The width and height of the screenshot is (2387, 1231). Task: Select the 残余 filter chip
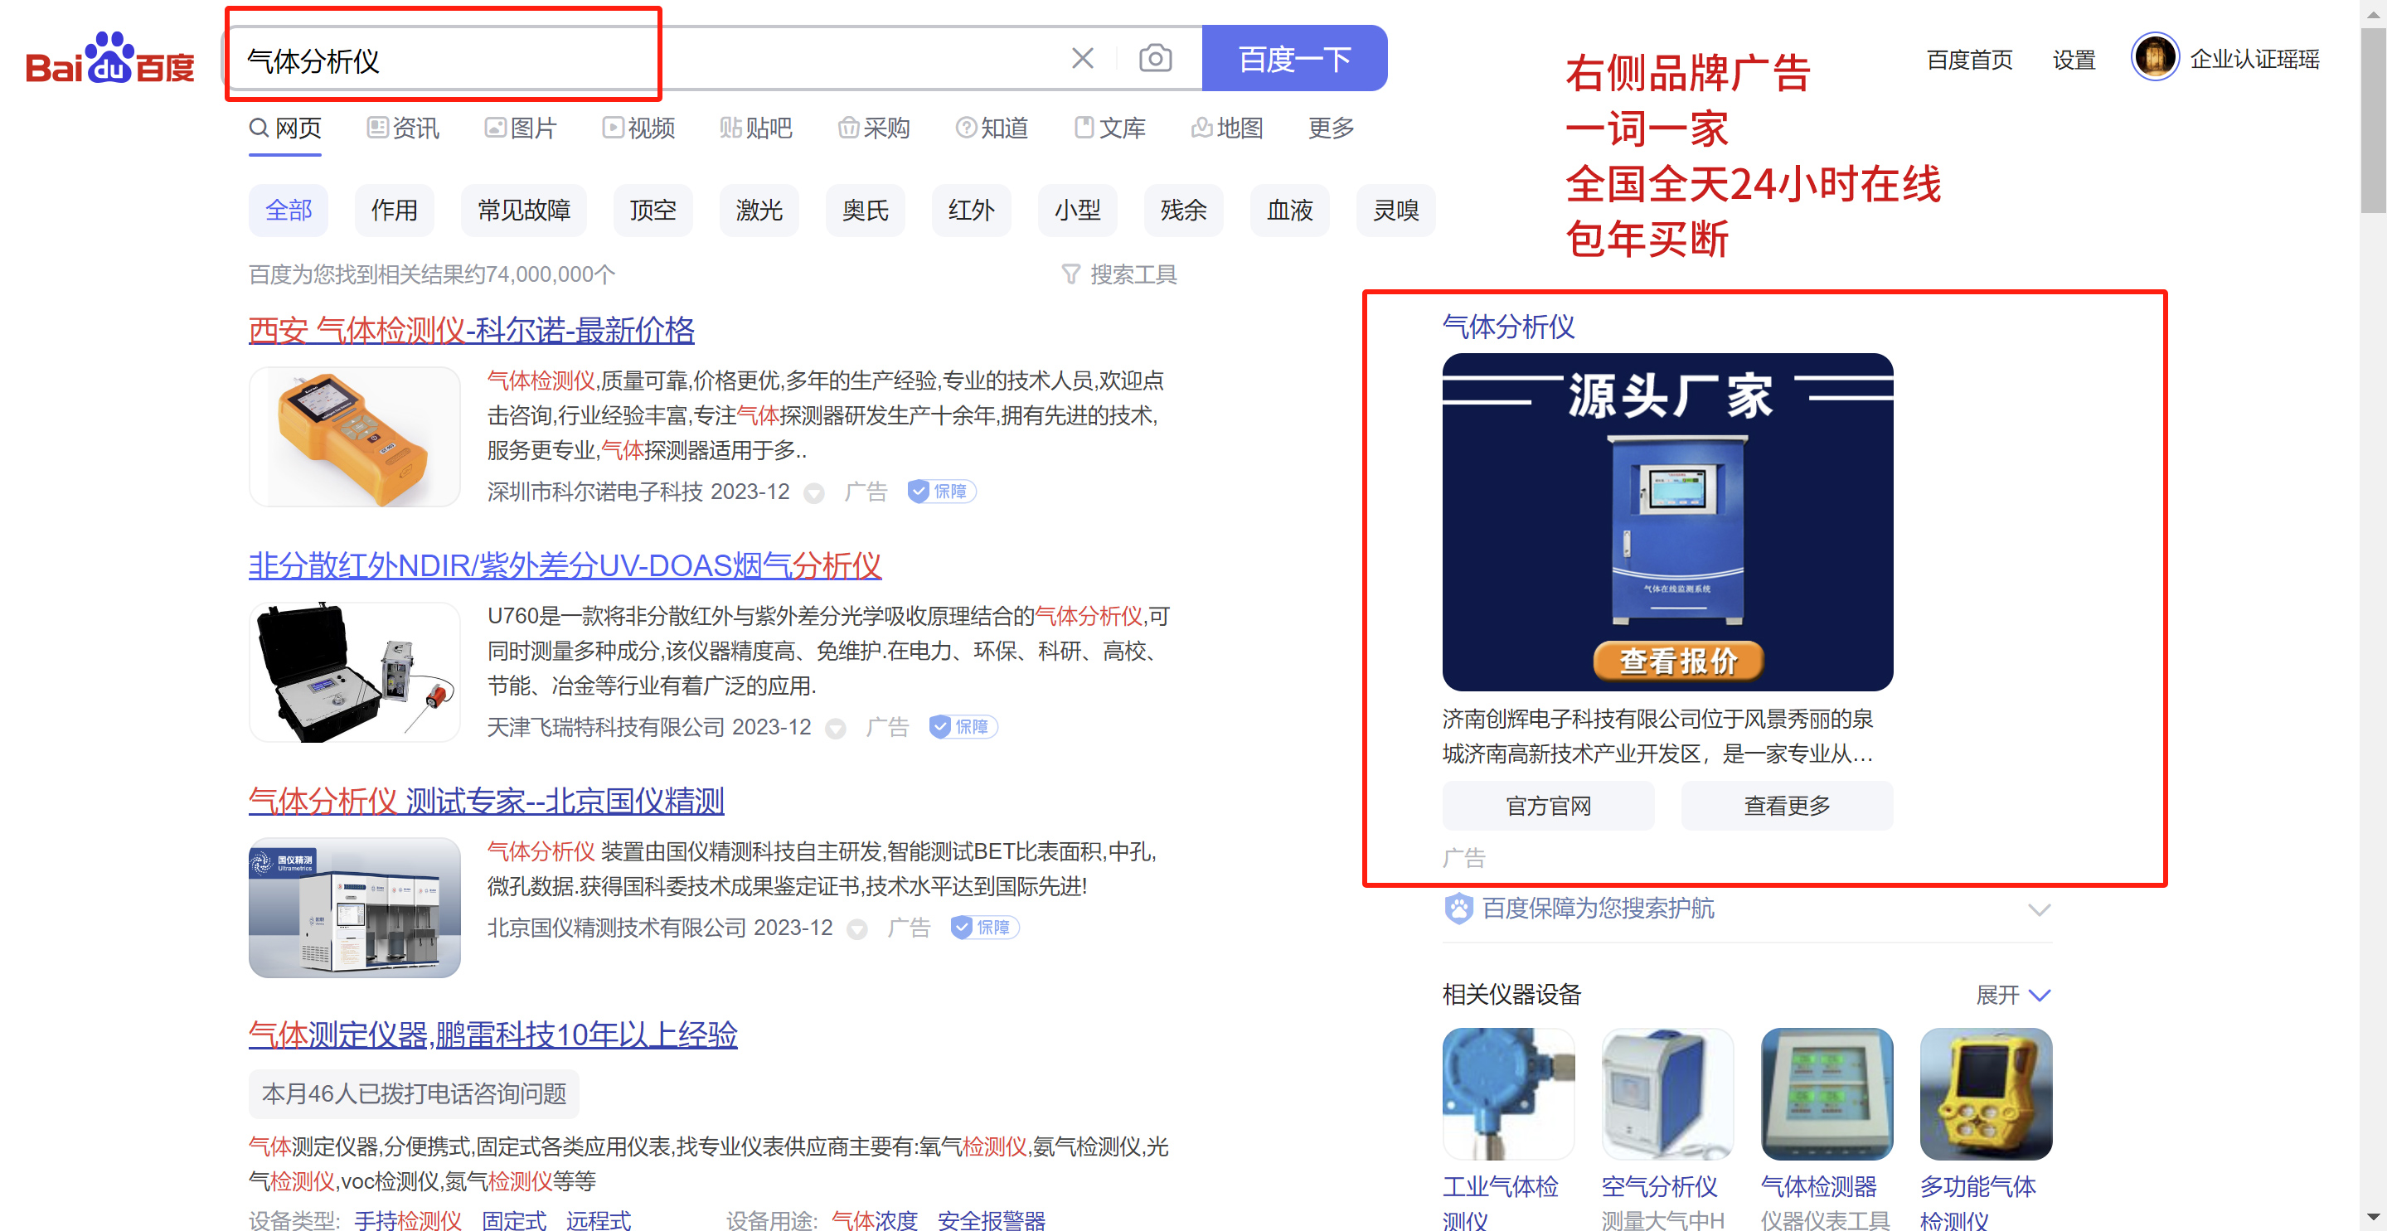(x=1183, y=211)
